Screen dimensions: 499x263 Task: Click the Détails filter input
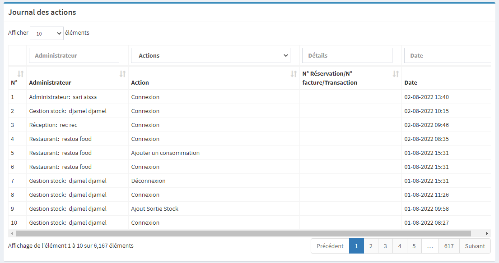[347, 55]
